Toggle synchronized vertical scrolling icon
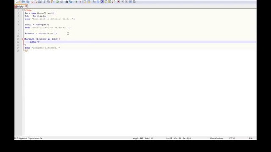Viewport: 271px width, 152px height. pos(85,2)
